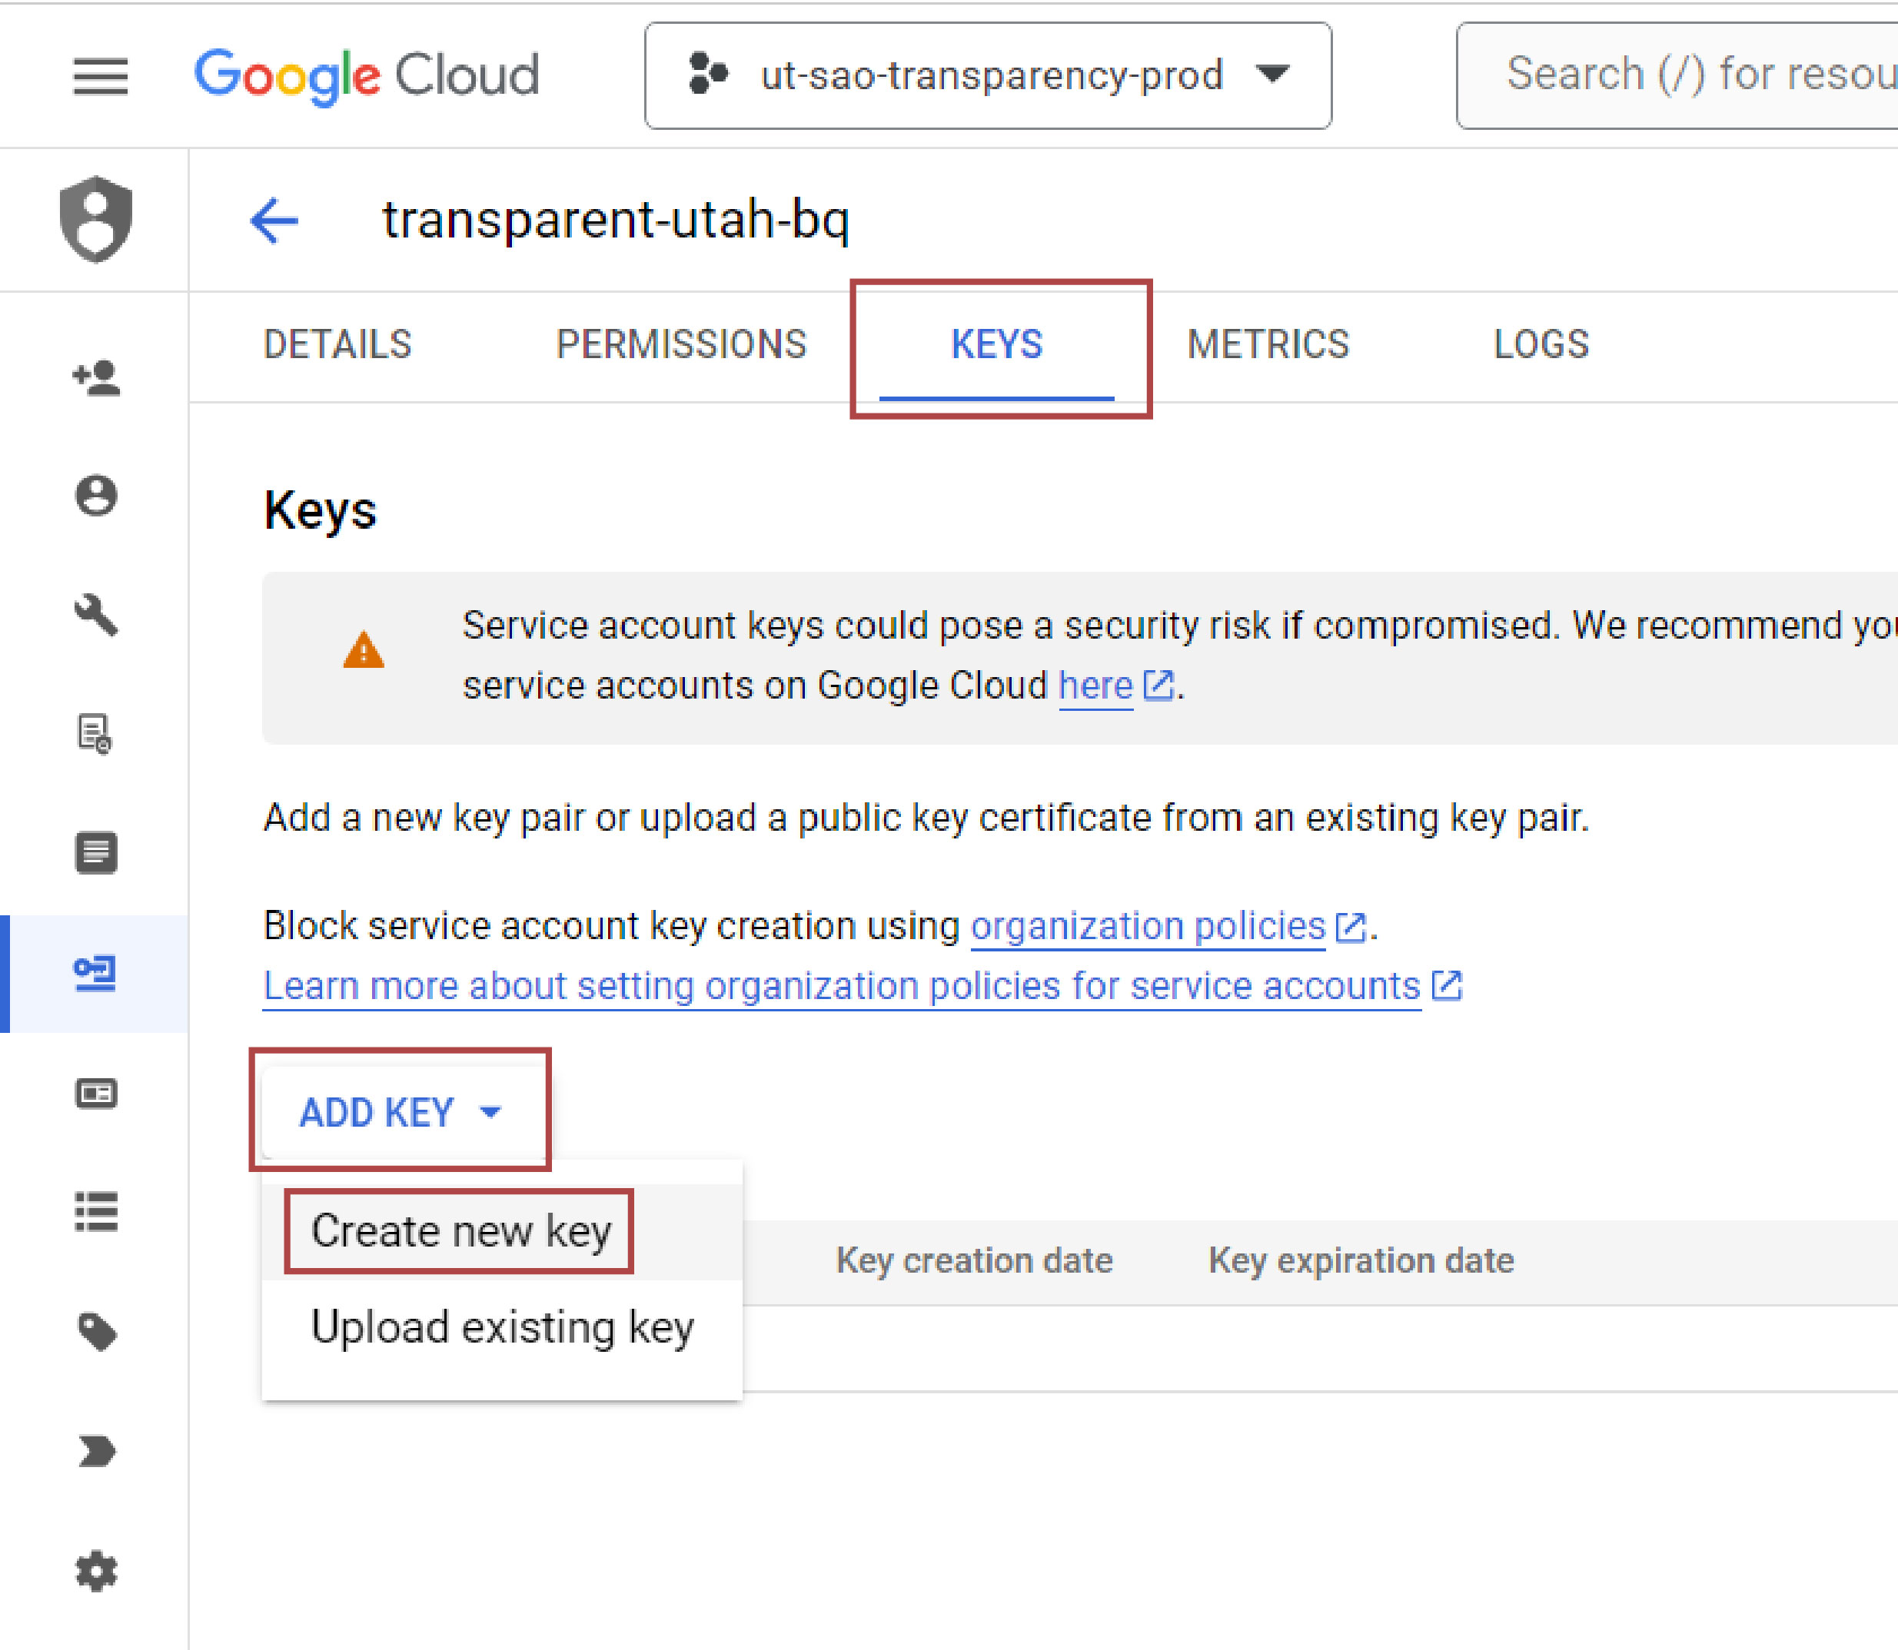This screenshot has width=1898, height=1650.
Task: Switch to the KEYS tab
Action: coord(996,344)
